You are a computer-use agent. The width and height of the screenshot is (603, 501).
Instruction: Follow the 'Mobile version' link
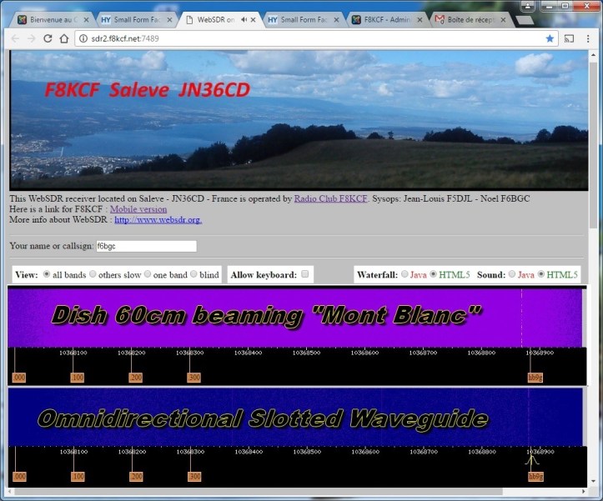coord(138,209)
